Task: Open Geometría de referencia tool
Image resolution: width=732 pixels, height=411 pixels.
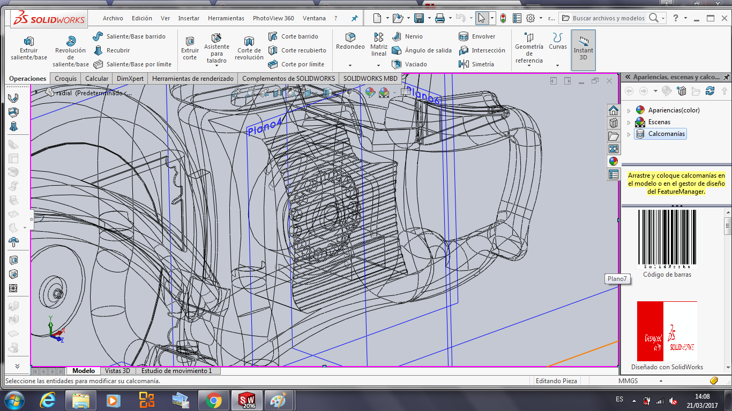Action: [x=529, y=48]
